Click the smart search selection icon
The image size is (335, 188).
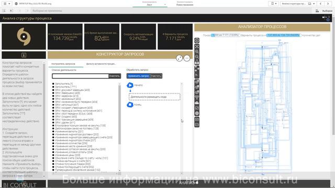point(4,10)
